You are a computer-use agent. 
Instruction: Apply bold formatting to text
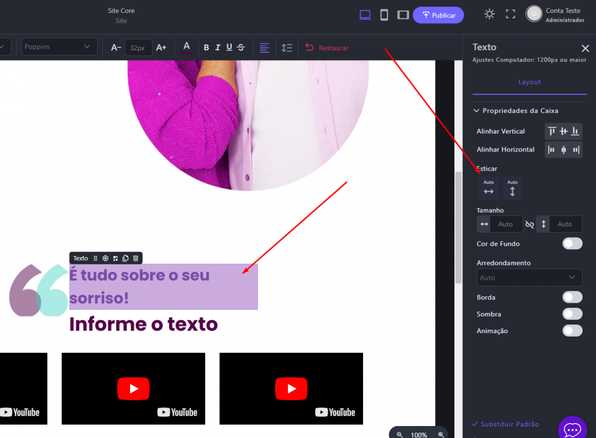(x=207, y=48)
